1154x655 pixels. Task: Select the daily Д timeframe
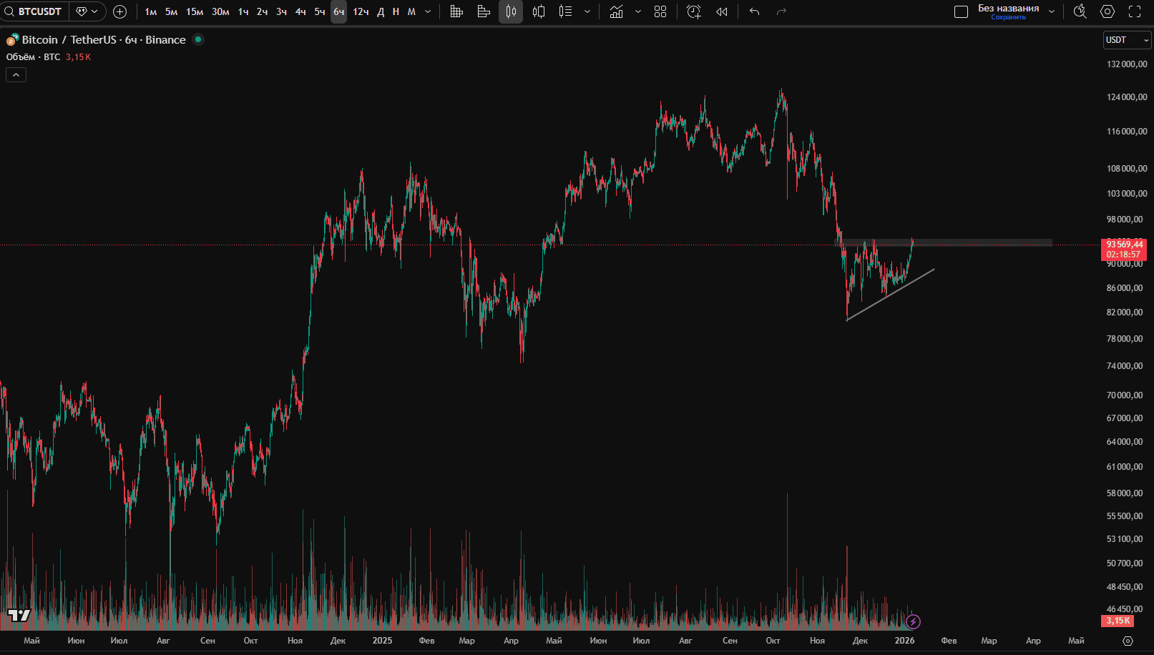coord(381,11)
